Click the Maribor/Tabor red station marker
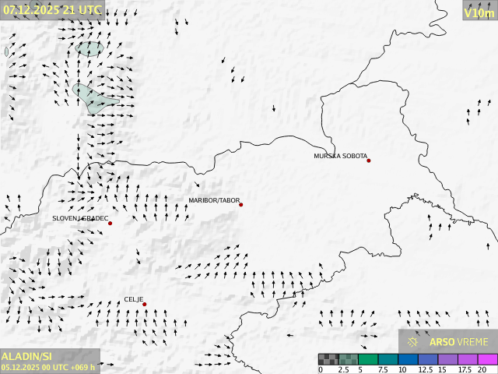The height and width of the screenshot is (374, 498). [x=241, y=205]
